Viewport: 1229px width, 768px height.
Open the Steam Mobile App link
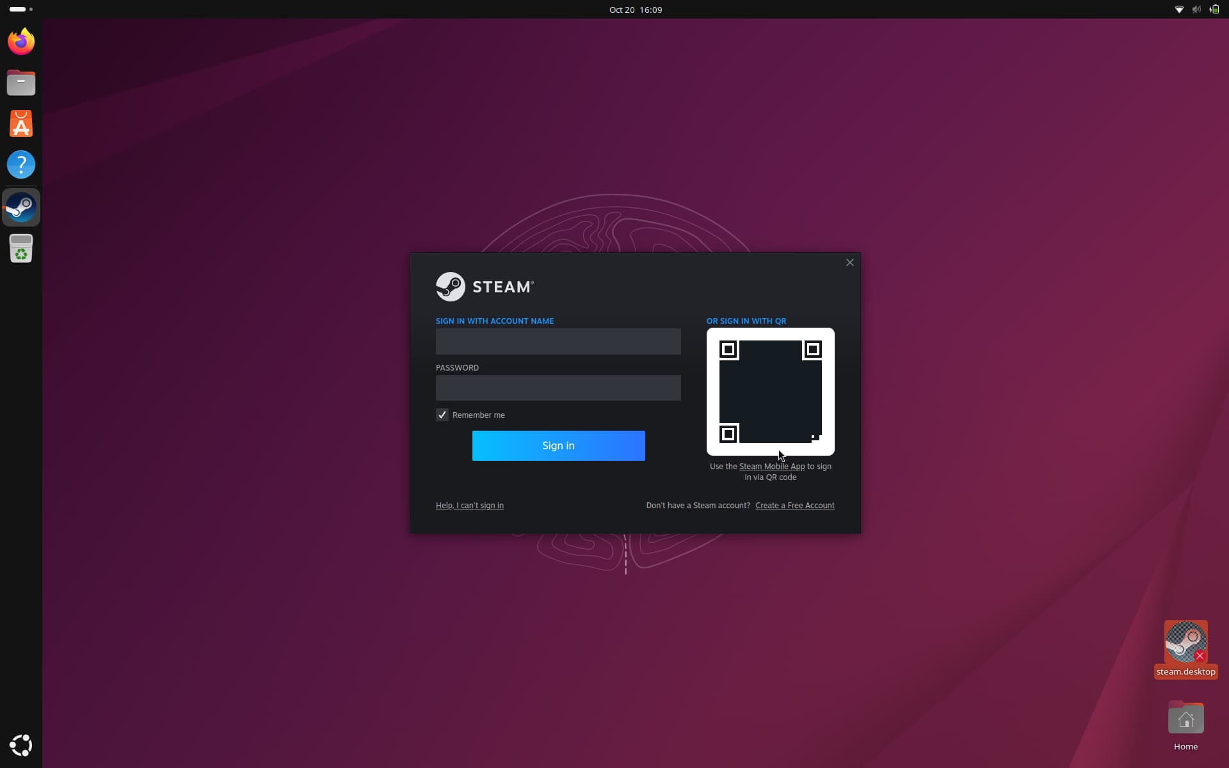[771, 466]
